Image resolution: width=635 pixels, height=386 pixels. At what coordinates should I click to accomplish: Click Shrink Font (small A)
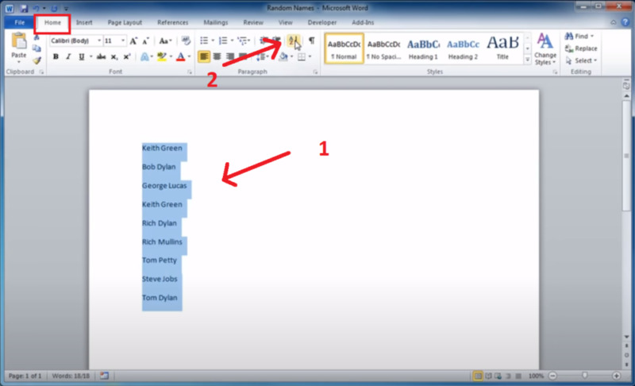click(146, 41)
